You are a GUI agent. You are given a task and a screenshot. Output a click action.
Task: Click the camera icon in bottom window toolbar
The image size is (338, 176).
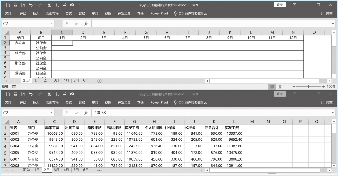coord(72,94)
